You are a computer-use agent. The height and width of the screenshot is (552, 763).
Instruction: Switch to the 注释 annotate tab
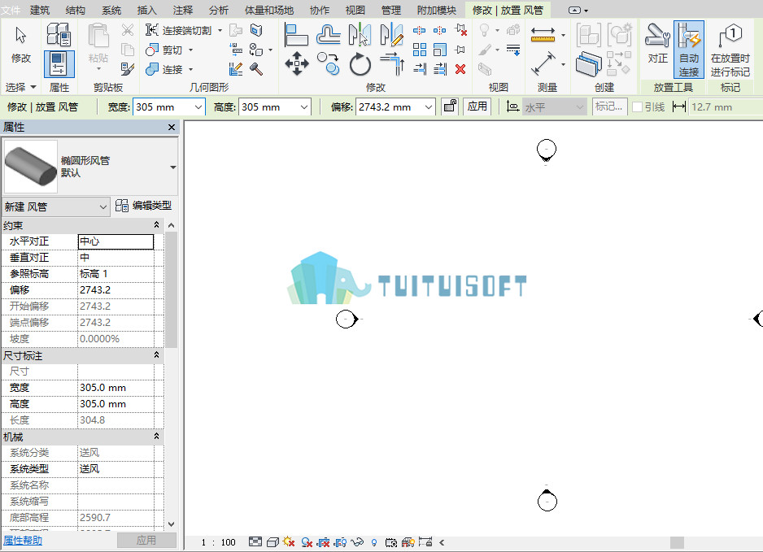(x=182, y=11)
